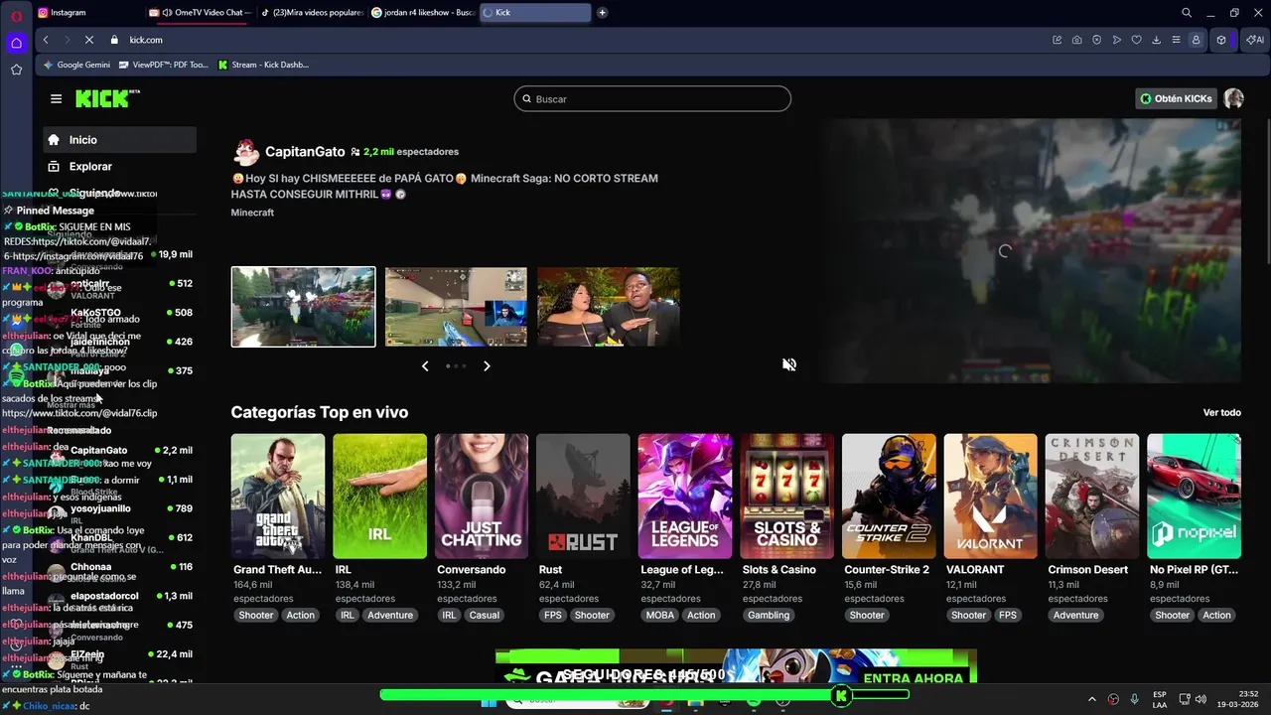Stop page loading with the X button
Viewport: 1271px width, 715px height.
[88, 40]
